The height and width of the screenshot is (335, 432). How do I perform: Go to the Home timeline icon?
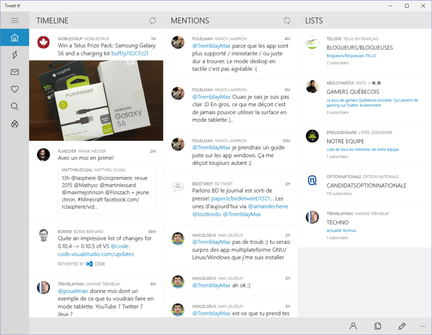coord(14,37)
